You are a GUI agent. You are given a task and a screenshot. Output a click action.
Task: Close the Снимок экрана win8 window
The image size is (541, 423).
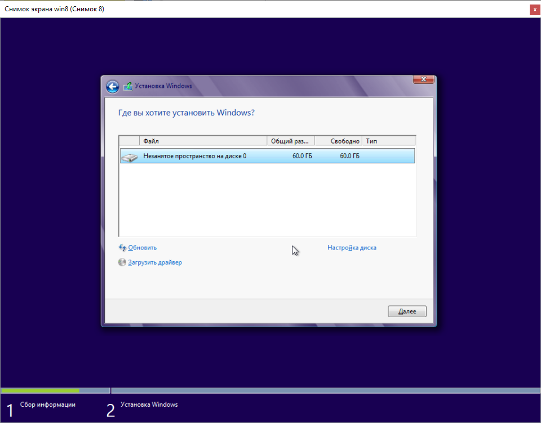click(535, 10)
